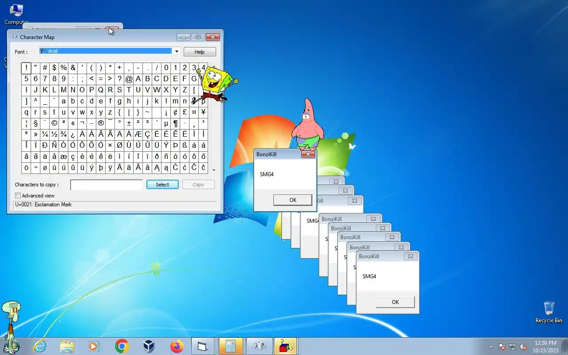568x355 pixels.
Task: Click the Patrick Star desktop character
Action: coord(308,125)
